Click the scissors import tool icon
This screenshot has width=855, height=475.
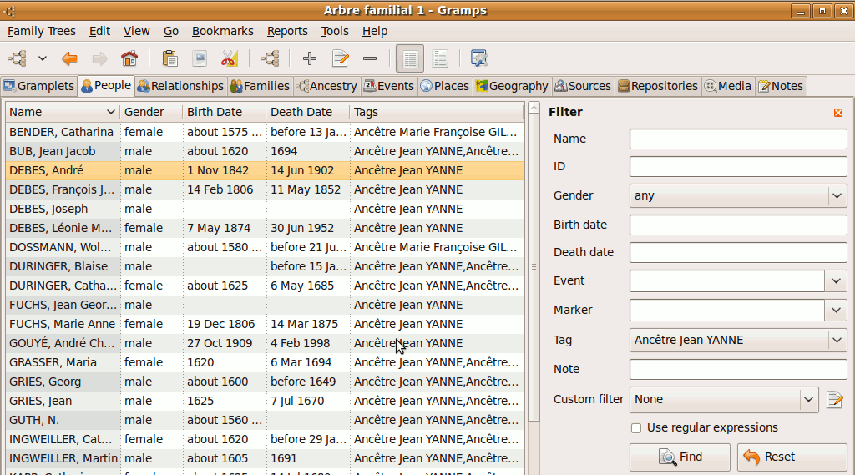tap(230, 58)
